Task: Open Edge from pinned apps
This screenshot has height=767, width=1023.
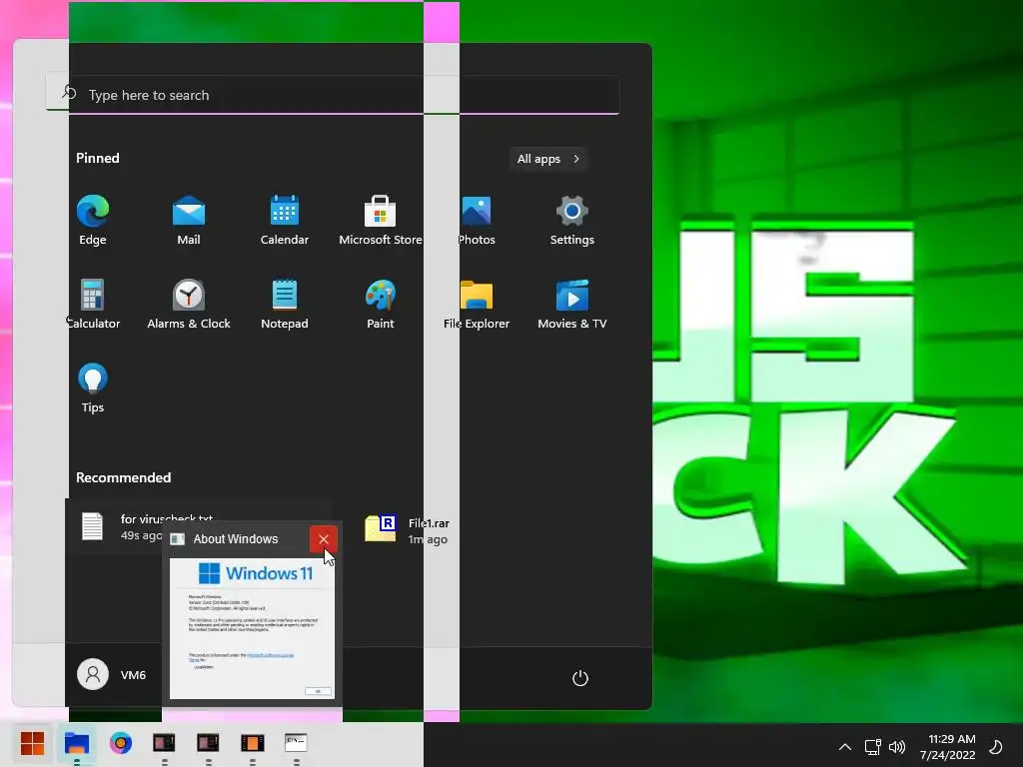Action: (x=93, y=221)
